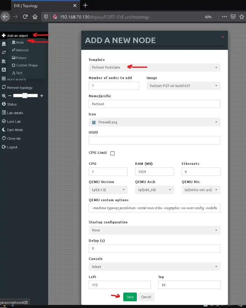Click the insecure connection lock icon
This screenshot has width=246, height=308.
[55, 17]
